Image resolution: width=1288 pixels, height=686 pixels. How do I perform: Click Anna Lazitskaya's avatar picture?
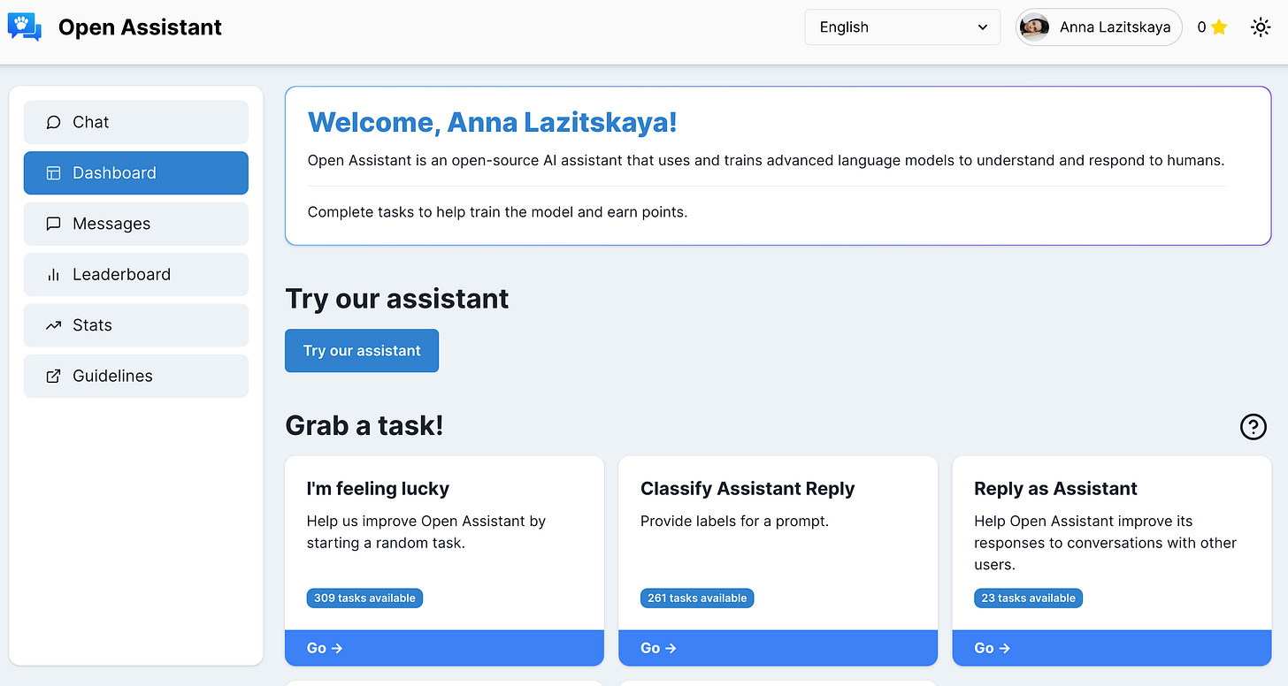(x=1034, y=27)
